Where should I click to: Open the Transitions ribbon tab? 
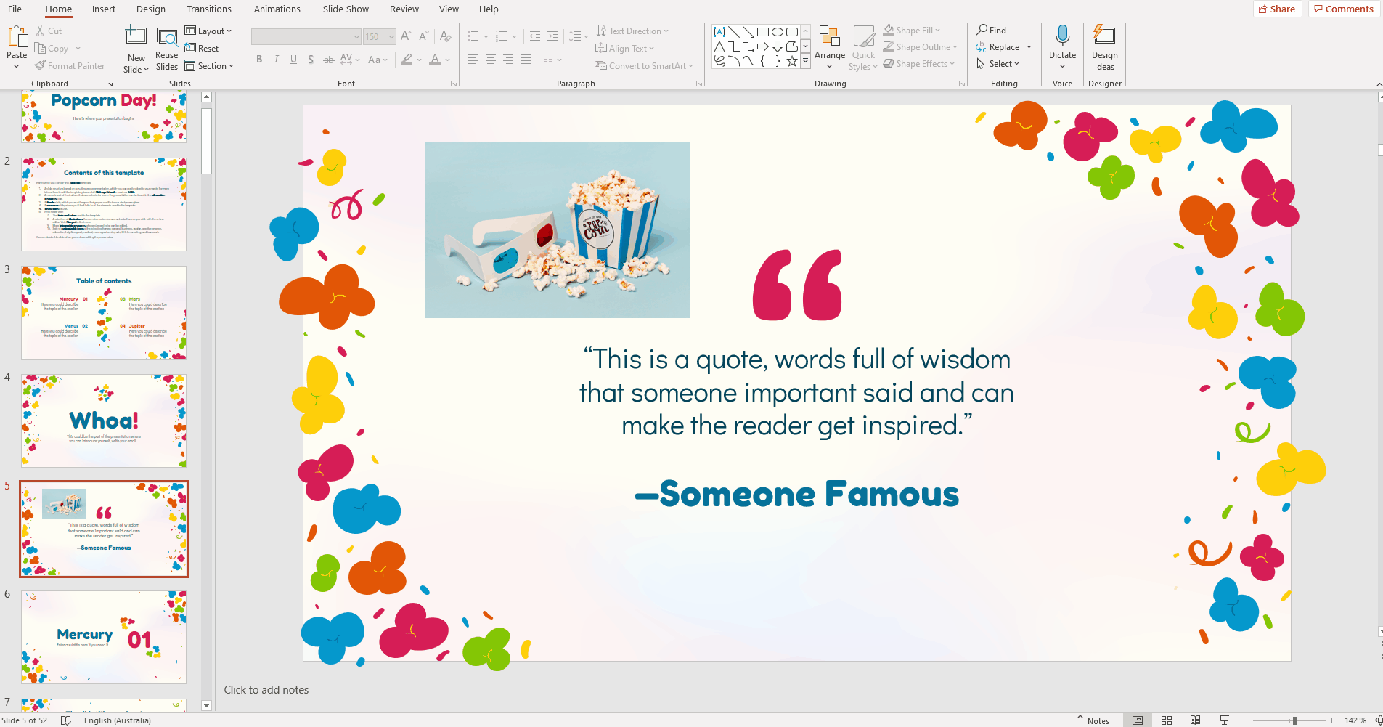(208, 9)
